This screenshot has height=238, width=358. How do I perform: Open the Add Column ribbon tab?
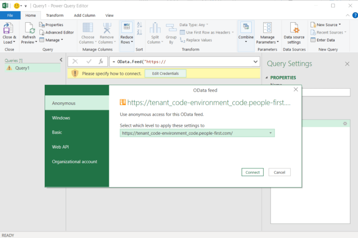tap(84, 15)
